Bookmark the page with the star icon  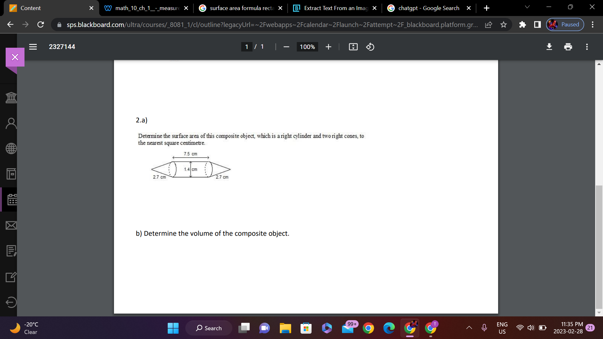coord(504,24)
